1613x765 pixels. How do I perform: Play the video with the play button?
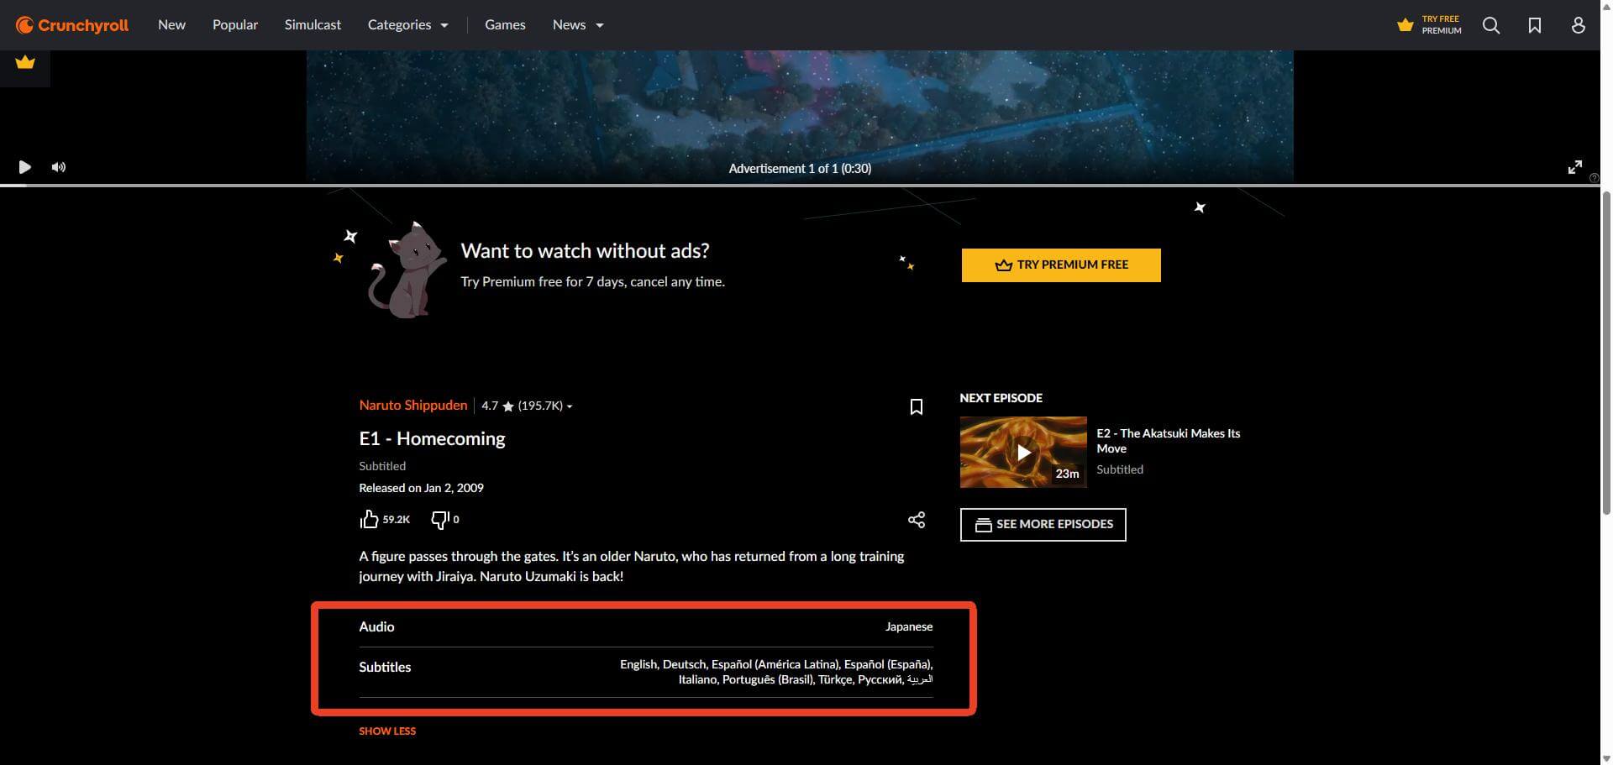coord(24,167)
